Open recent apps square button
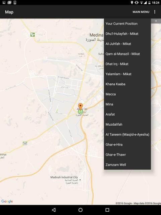Screen dimensions: 161x215 (107, 210)
